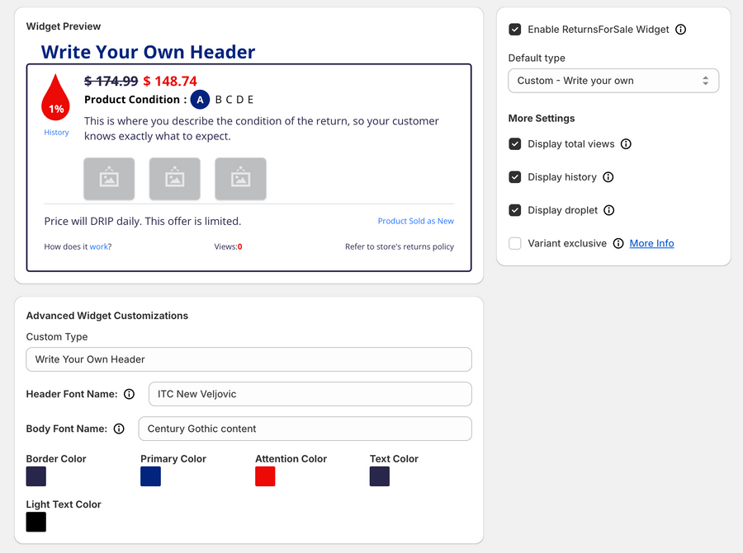Viewport: 743px width, 553px height.
Task: Open the blue Primary Color swatch
Action: [150, 476]
